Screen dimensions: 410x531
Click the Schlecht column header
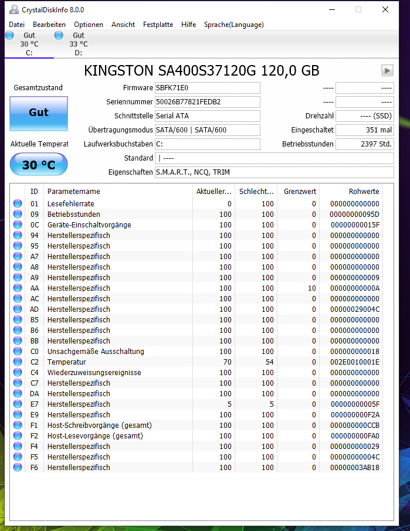[x=256, y=191]
